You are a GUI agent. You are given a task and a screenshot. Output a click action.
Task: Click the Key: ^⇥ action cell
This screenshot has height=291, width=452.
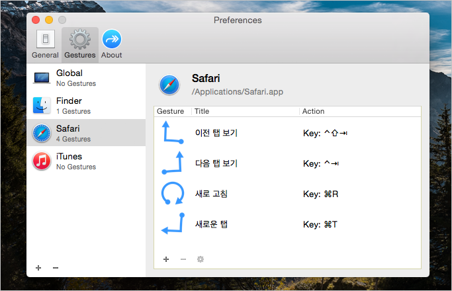(x=321, y=163)
